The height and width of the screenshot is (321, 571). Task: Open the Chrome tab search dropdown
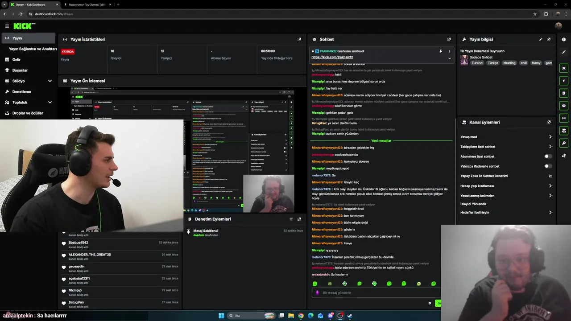pyautogui.click(x=5, y=4)
